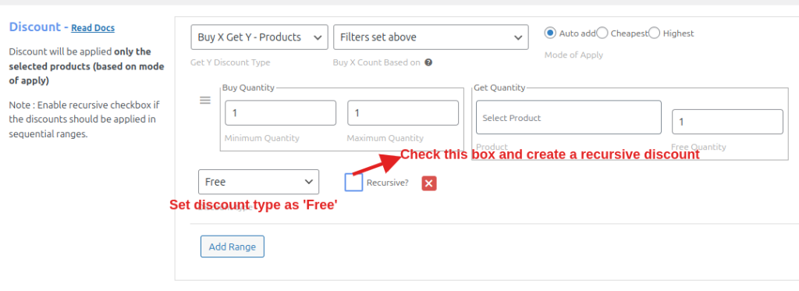Click the drag handle icon for the range row
799x291 pixels.
(205, 101)
